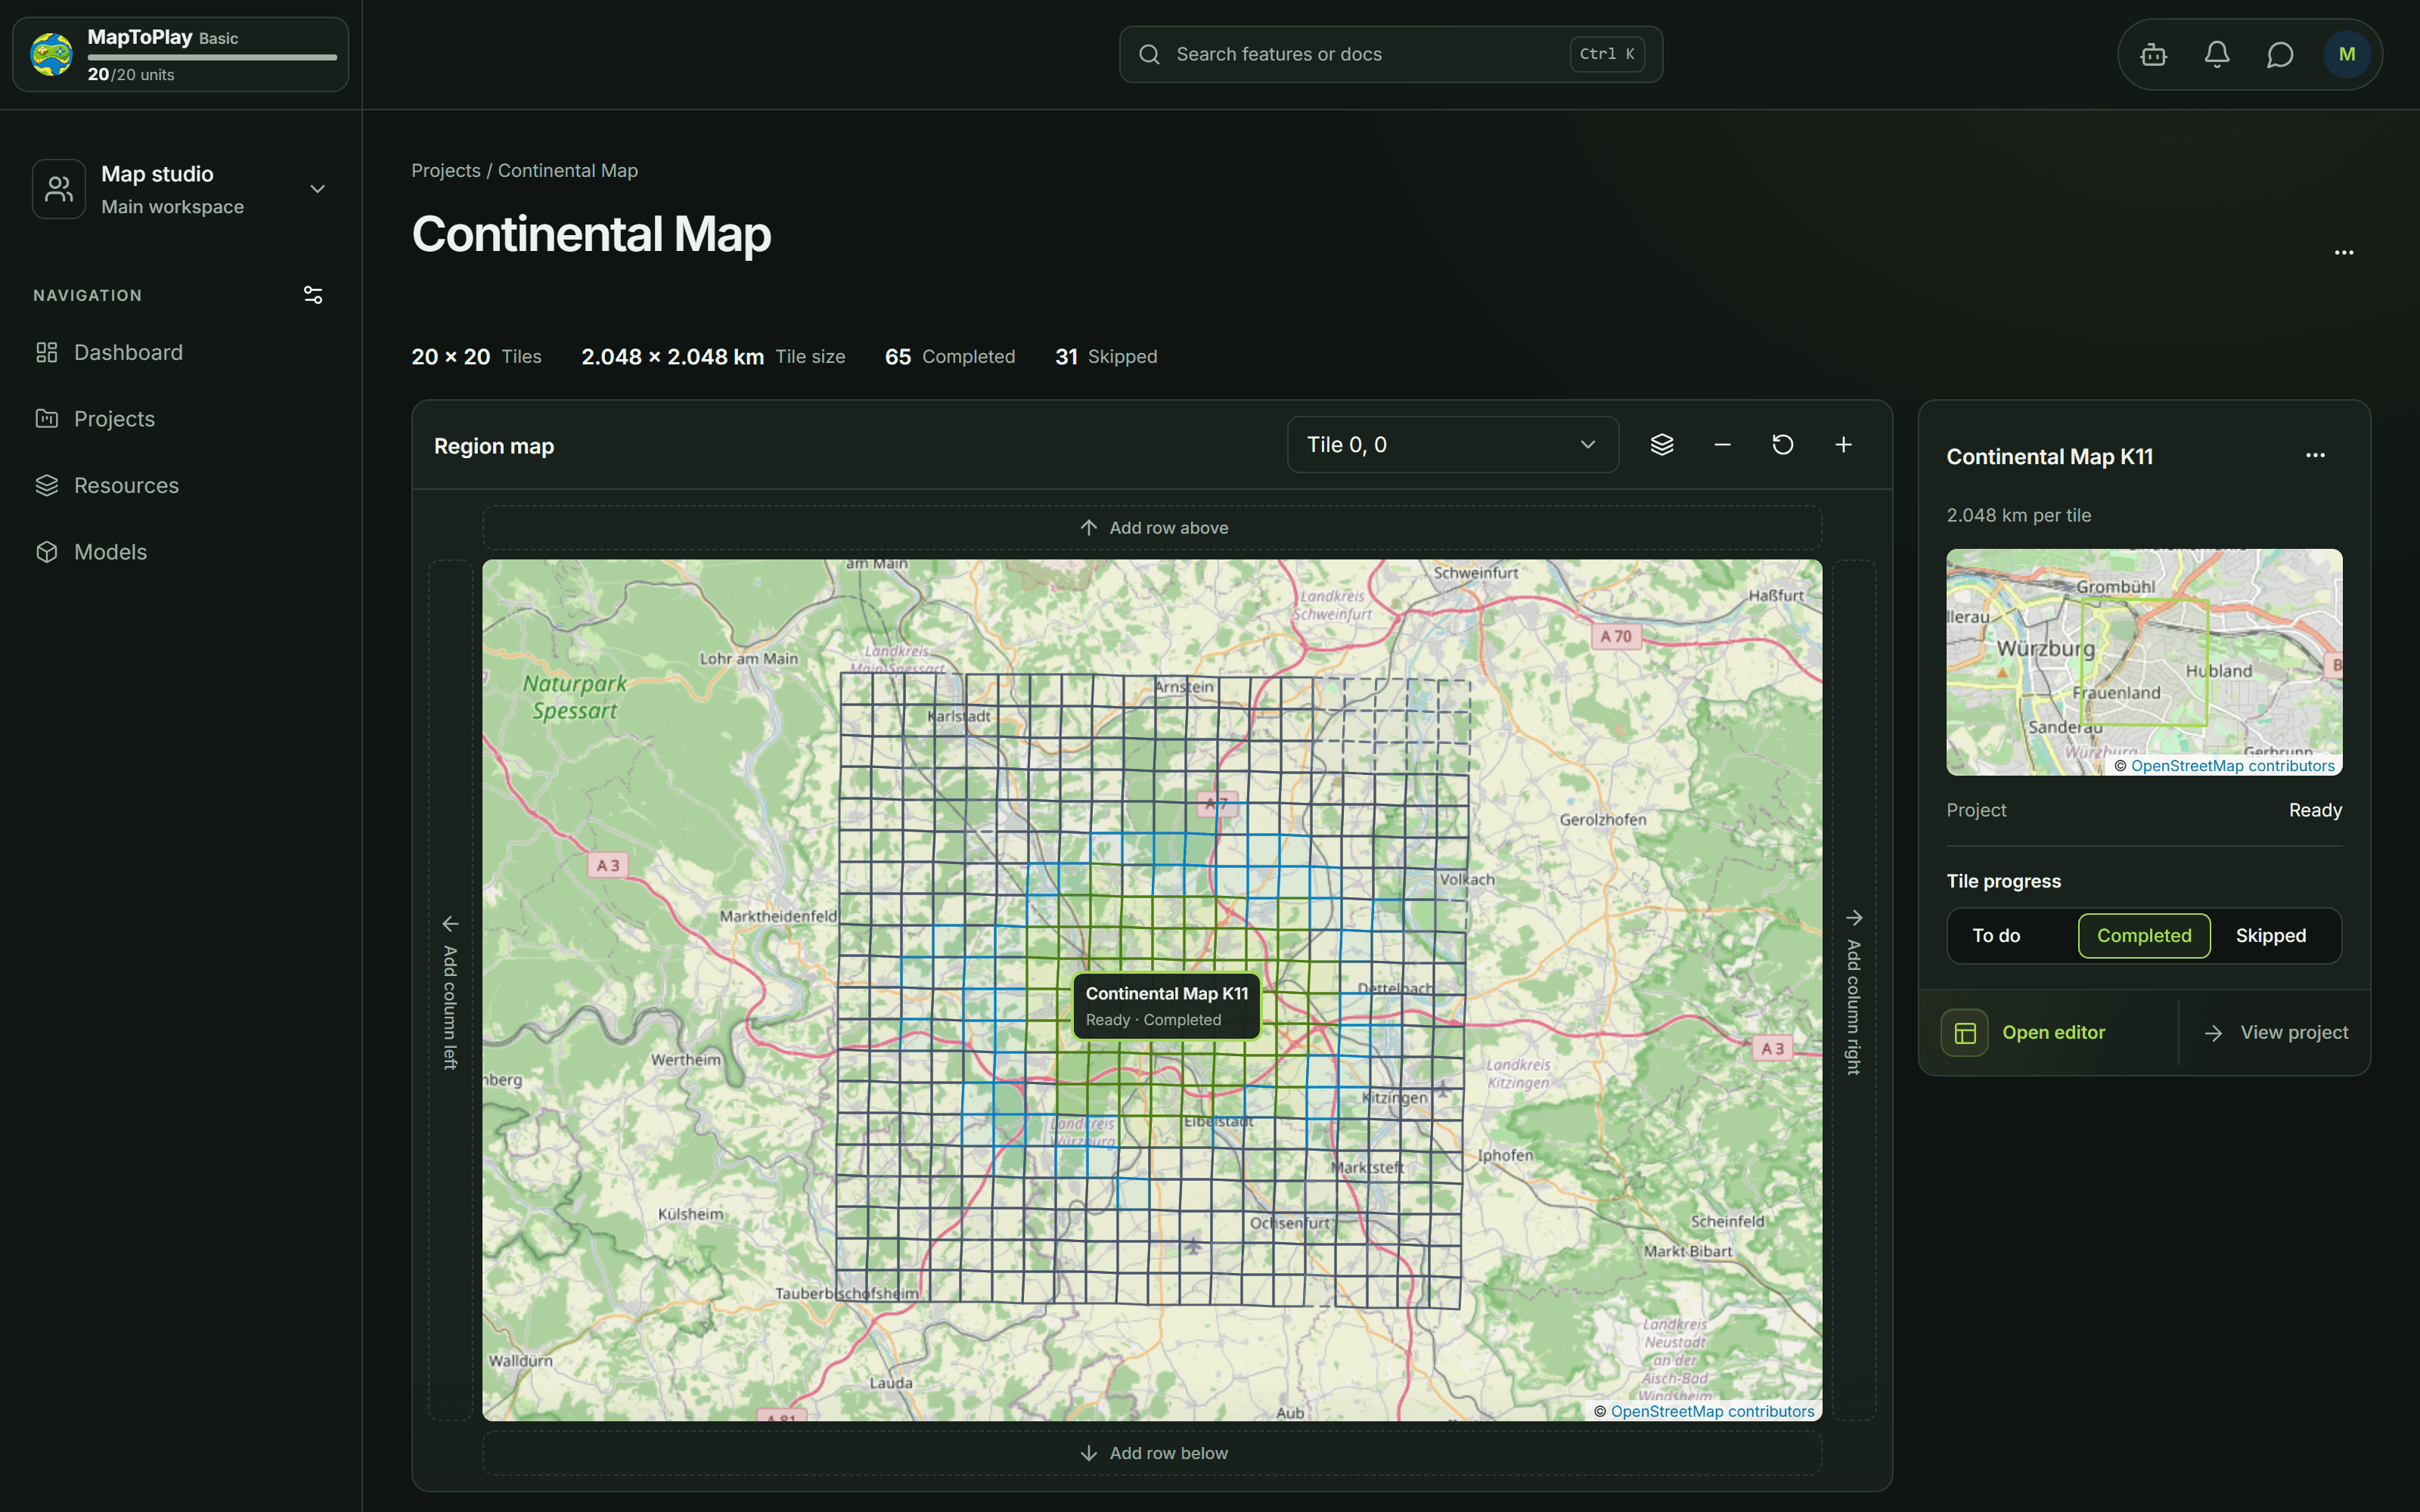Viewport: 2420px width, 1512px height.
Task: Click the units usage progress bar
Action: [212, 58]
